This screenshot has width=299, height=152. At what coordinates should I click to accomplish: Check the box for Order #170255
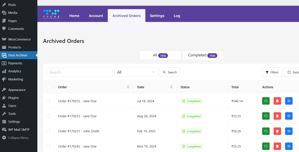49,101
